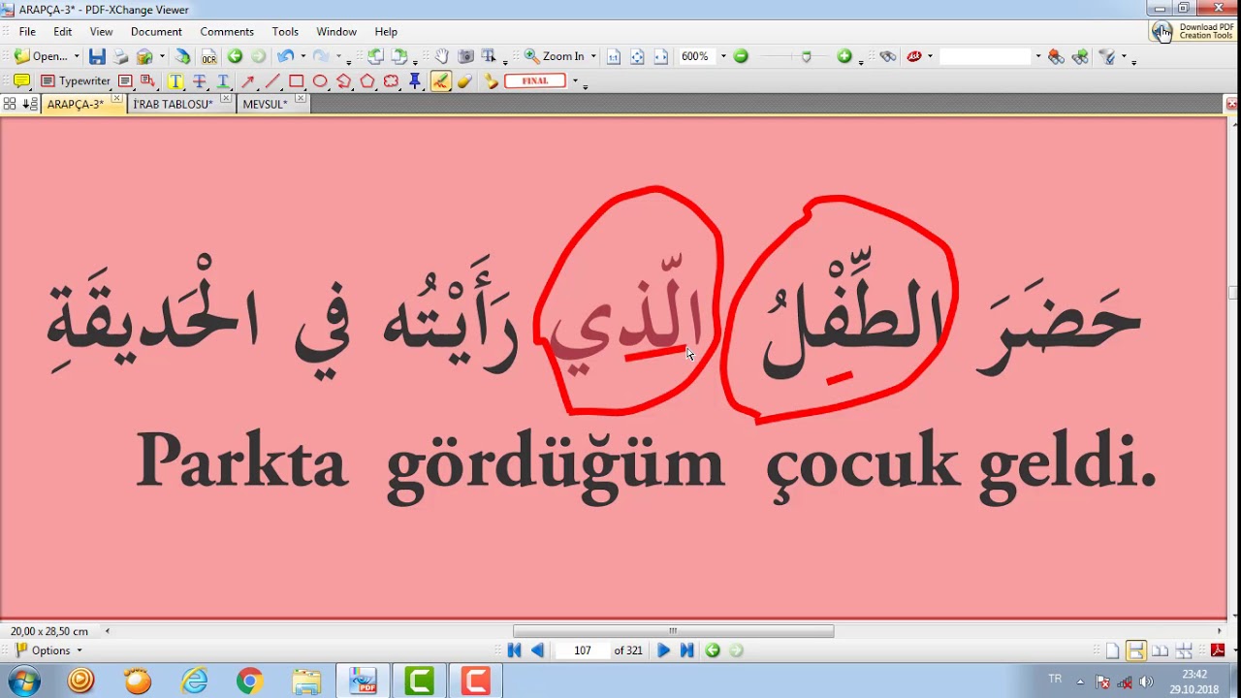Open the FINAL stamp dropdown arrow
Viewport: 1241px width, 698px height.
(575, 81)
